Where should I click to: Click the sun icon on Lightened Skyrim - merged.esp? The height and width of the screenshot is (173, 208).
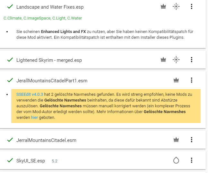[x=176, y=60]
